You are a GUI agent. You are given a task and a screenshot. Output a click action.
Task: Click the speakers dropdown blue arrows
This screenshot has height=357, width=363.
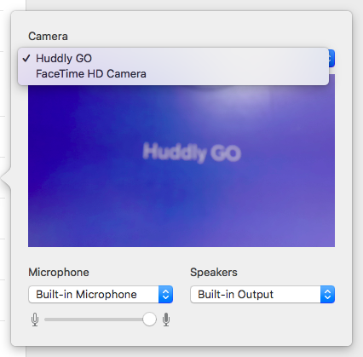point(328,294)
